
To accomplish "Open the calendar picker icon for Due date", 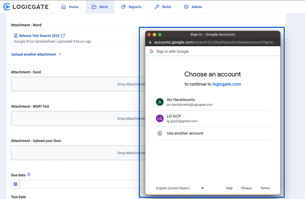I will [x=16, y=184].
